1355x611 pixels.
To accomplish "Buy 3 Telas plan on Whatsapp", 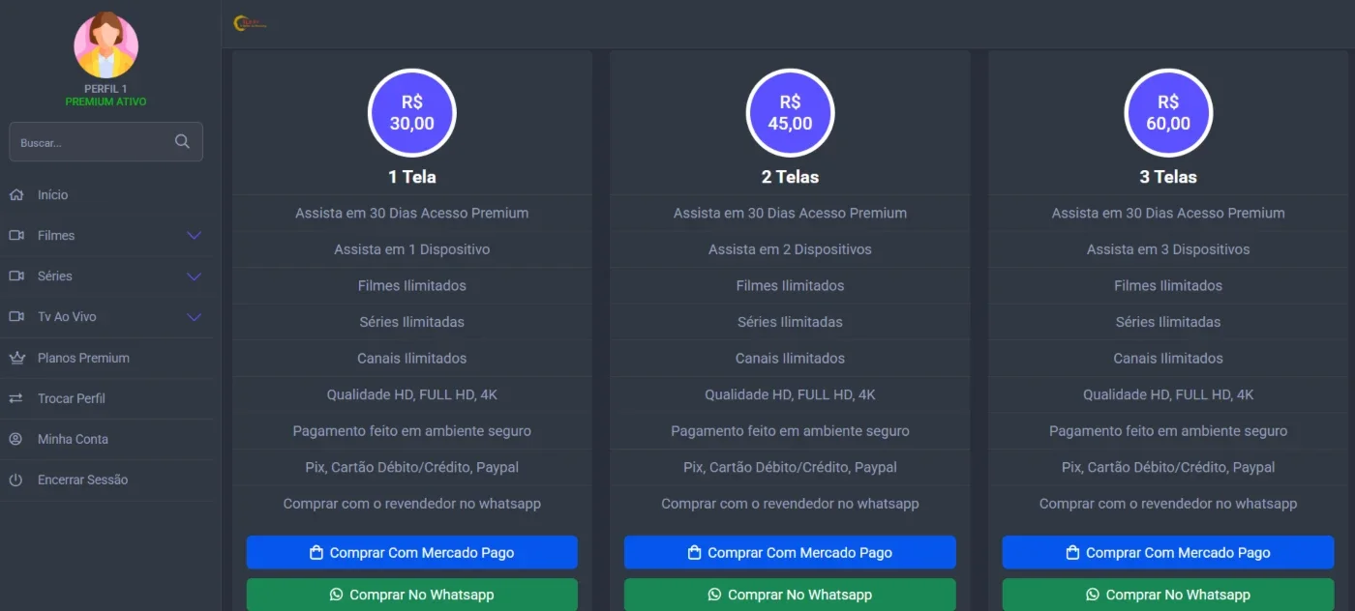I will tap(1168, 595).
